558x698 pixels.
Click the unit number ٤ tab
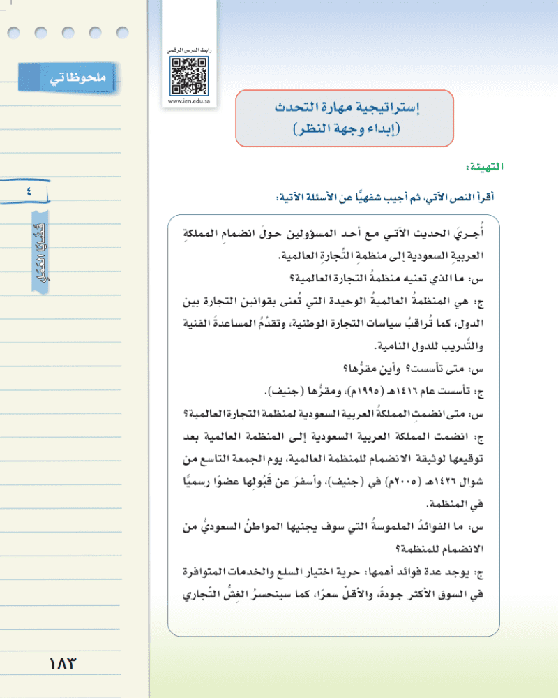tap(25, 191)
